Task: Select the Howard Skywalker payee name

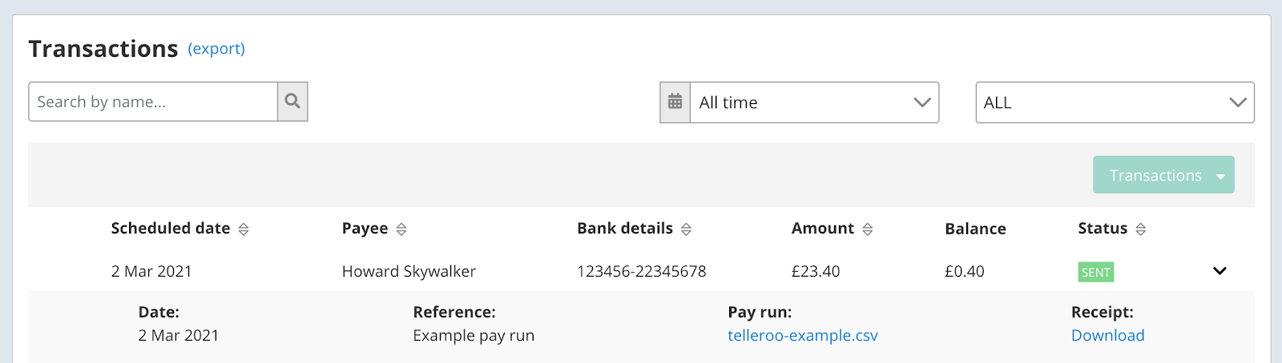Action: point(409,272)
